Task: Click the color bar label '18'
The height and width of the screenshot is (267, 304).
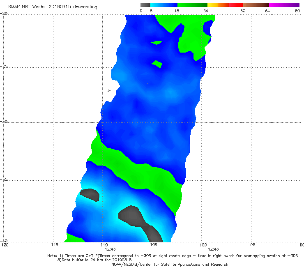Action: pos(177,11)
